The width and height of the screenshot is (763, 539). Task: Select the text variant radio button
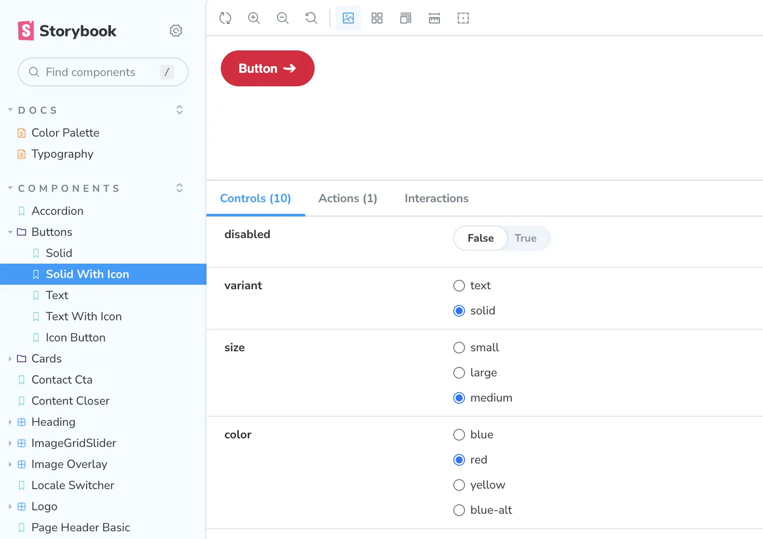[459, 286]
